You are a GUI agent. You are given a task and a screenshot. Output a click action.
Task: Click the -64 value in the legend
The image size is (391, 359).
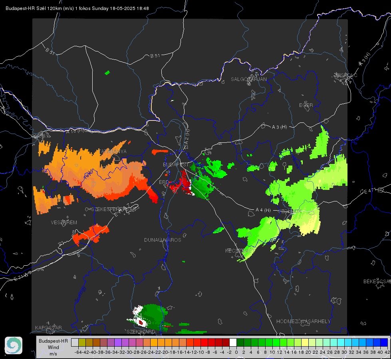pos(78,352)
